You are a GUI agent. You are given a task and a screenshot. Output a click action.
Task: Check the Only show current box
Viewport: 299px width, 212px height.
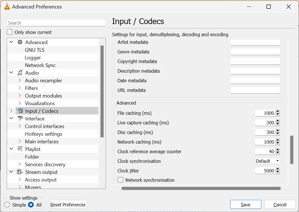10,32
